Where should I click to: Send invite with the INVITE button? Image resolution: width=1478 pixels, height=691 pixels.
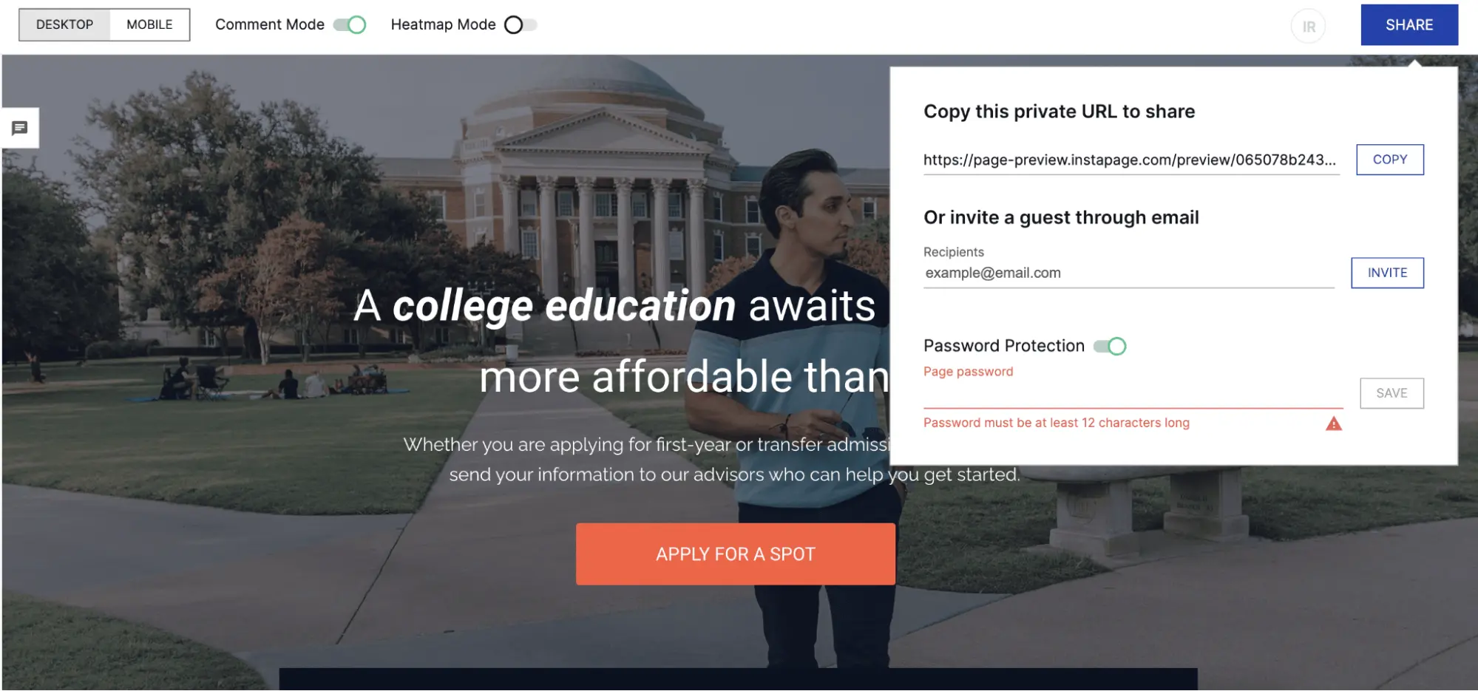click(x=1387, y=273)
